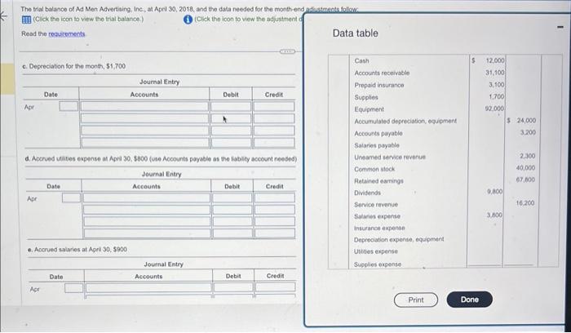The image size is (571, 333).
Task: Click first account field in entry c
Action: click(144, 106)
